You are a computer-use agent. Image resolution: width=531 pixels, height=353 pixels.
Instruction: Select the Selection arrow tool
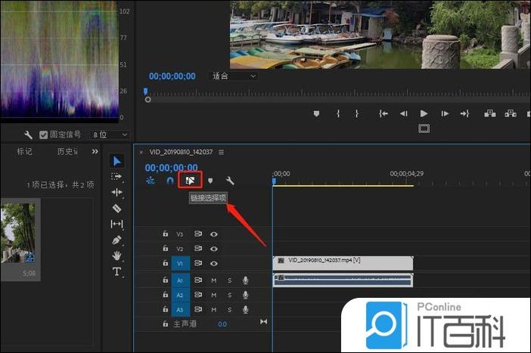coord(116,161)
